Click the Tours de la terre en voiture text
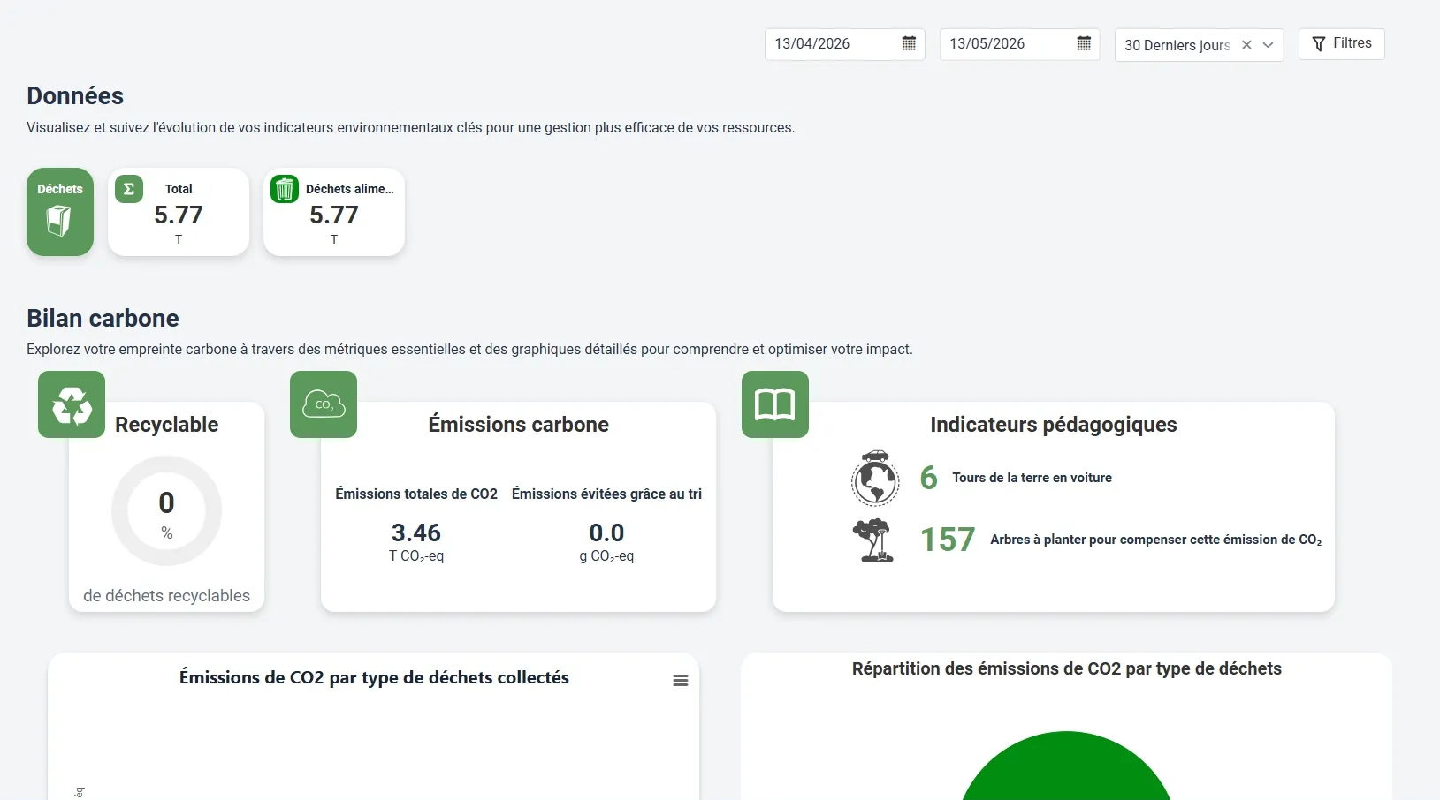The image size is (1440, 800). pos(1032,478)
